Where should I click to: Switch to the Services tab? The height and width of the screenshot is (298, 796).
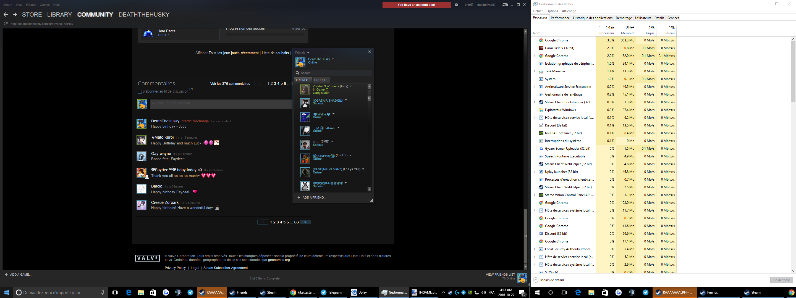(673, 18)
